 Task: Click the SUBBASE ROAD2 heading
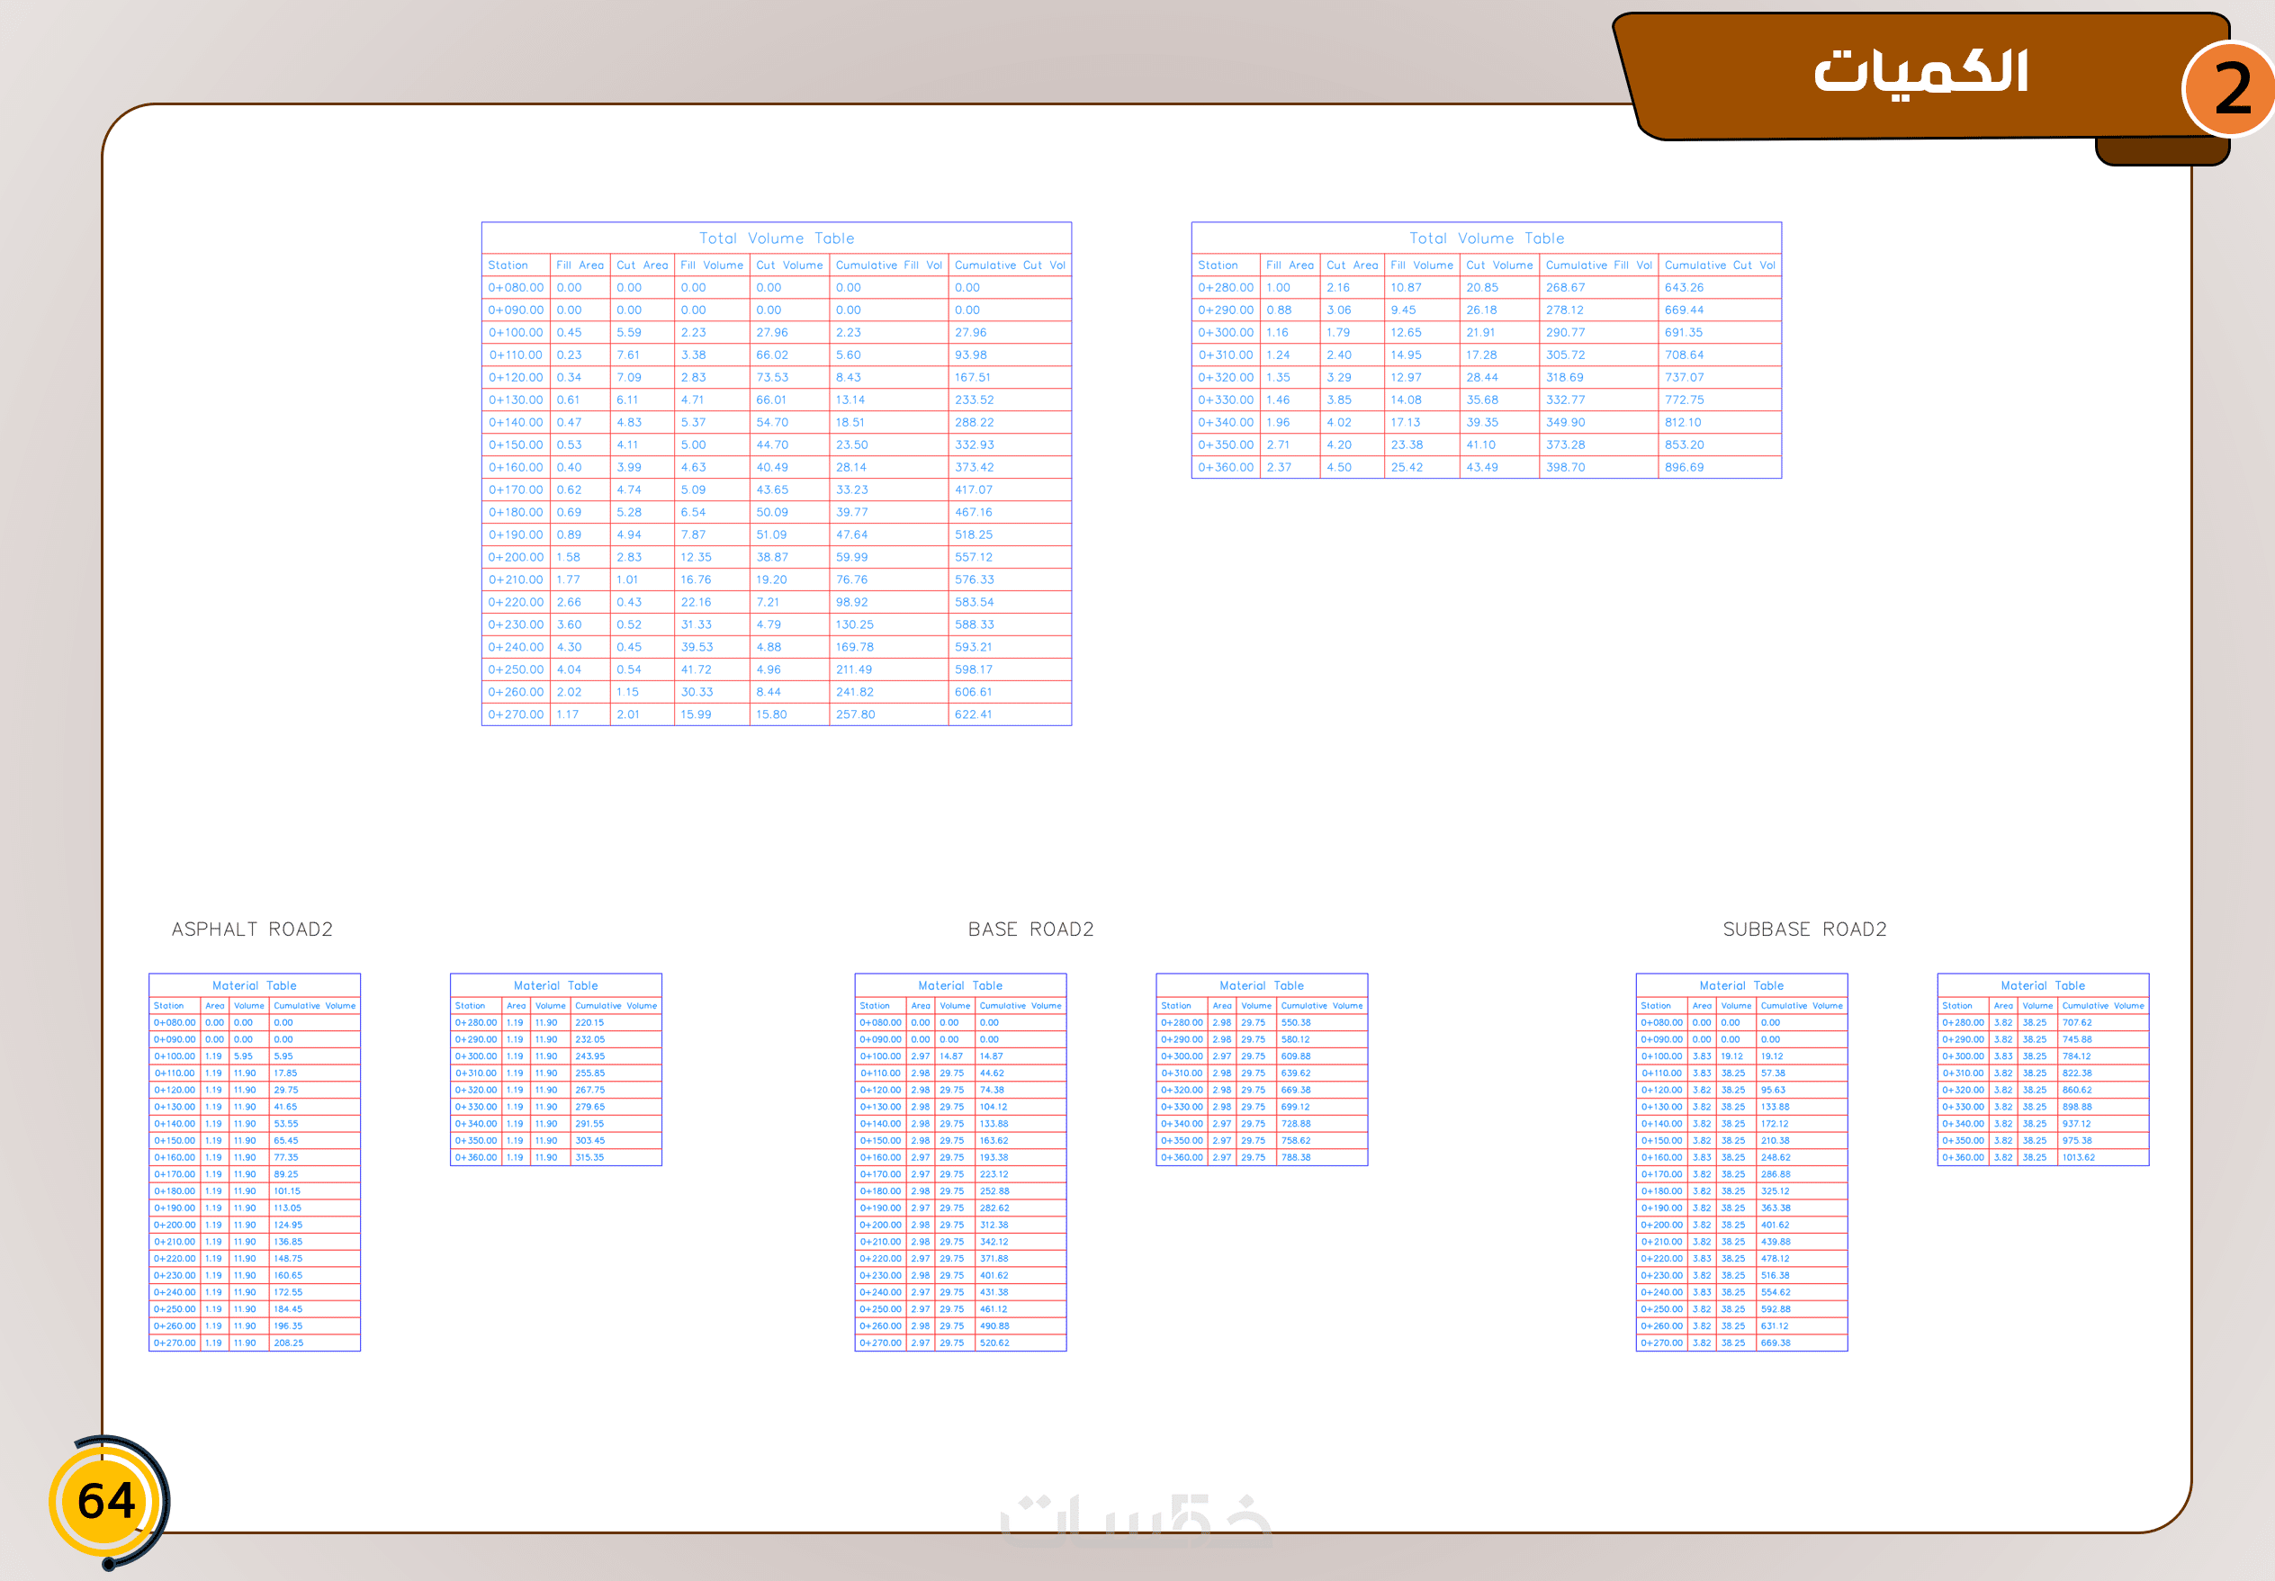coord(1803,930)
